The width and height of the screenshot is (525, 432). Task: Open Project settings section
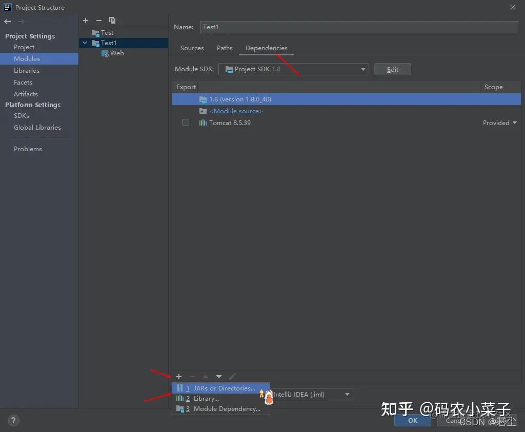pyautogui.click(x=24, y=47)
